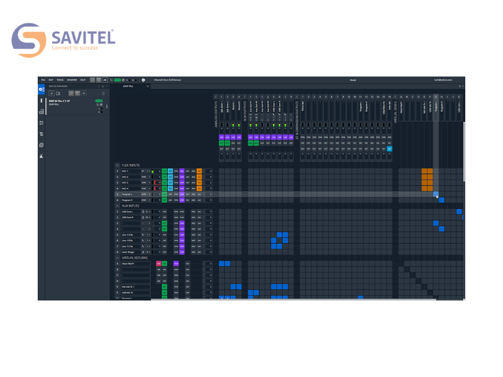Click the second connection icon in top toolbar
The height and width of the screenshot is (377, 503).
99,80
